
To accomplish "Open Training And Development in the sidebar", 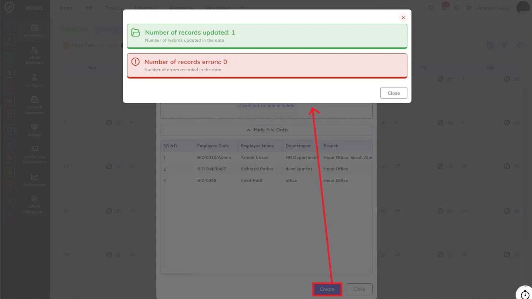I will [x=34, y=155].
